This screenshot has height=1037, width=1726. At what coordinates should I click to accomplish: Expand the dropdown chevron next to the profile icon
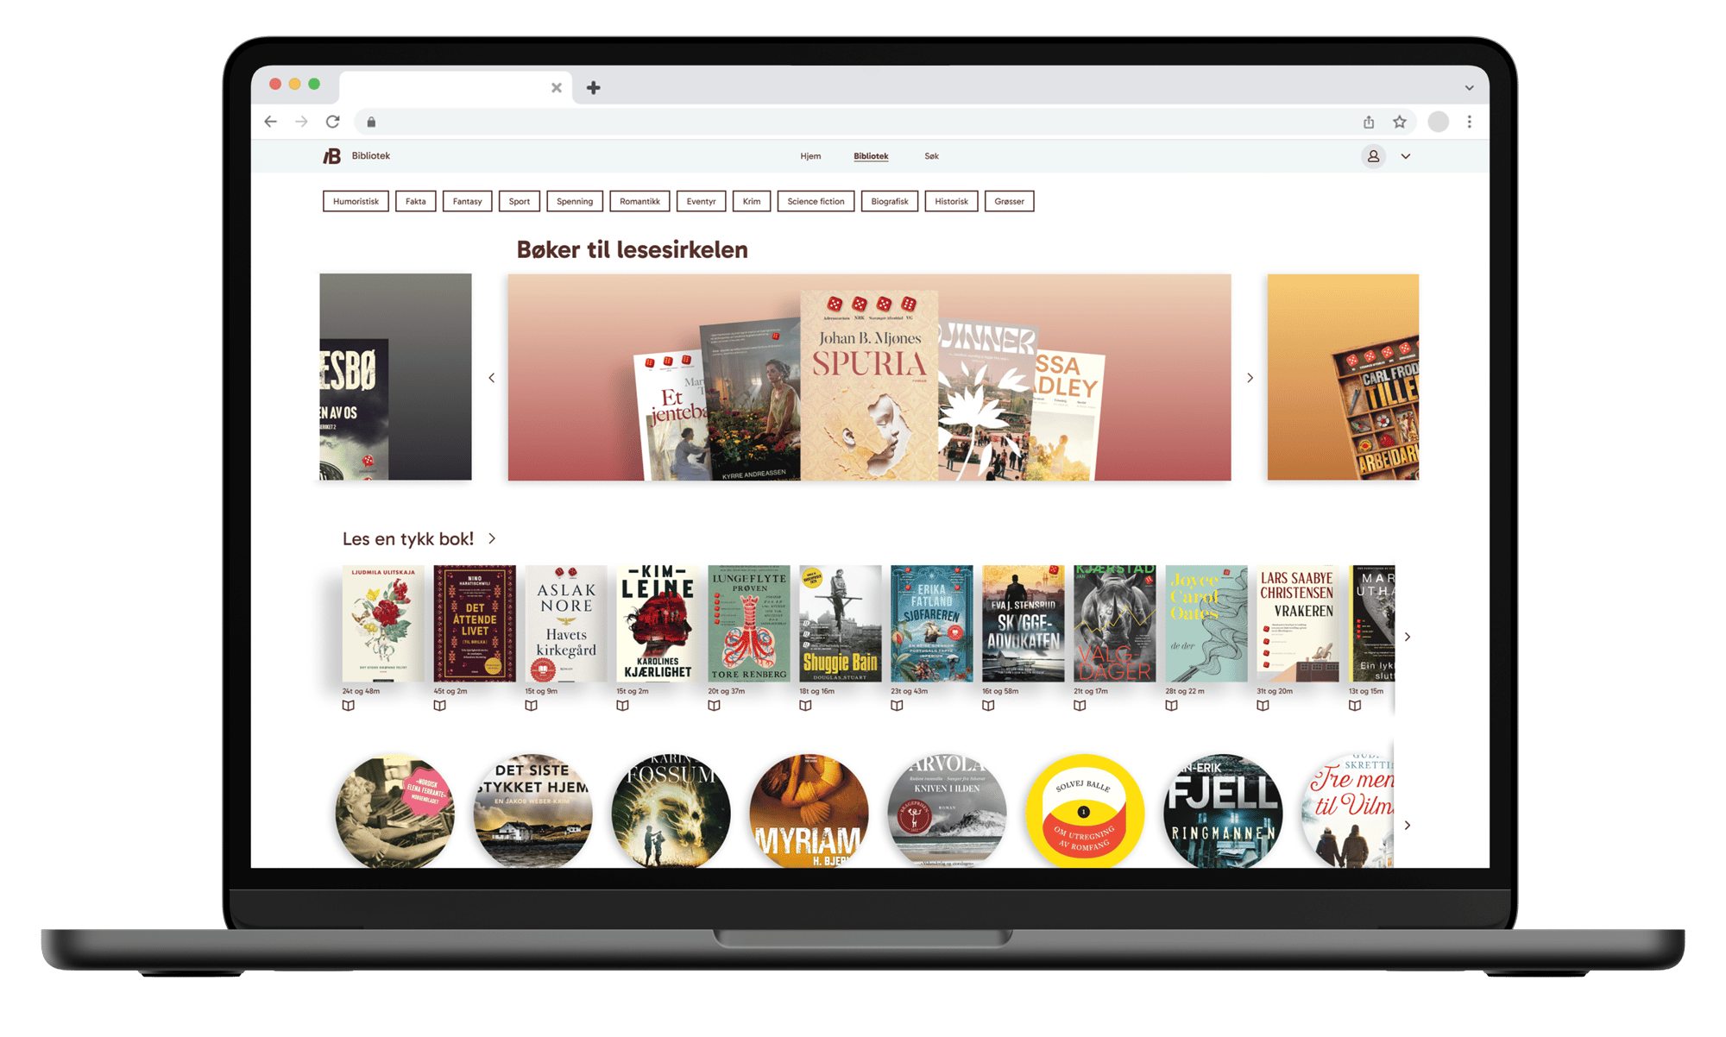pos(1406,156)
